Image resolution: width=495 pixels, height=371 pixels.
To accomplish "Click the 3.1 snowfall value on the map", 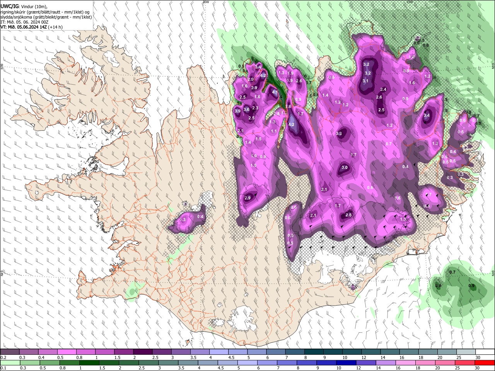I will click(x=365, y=81).
